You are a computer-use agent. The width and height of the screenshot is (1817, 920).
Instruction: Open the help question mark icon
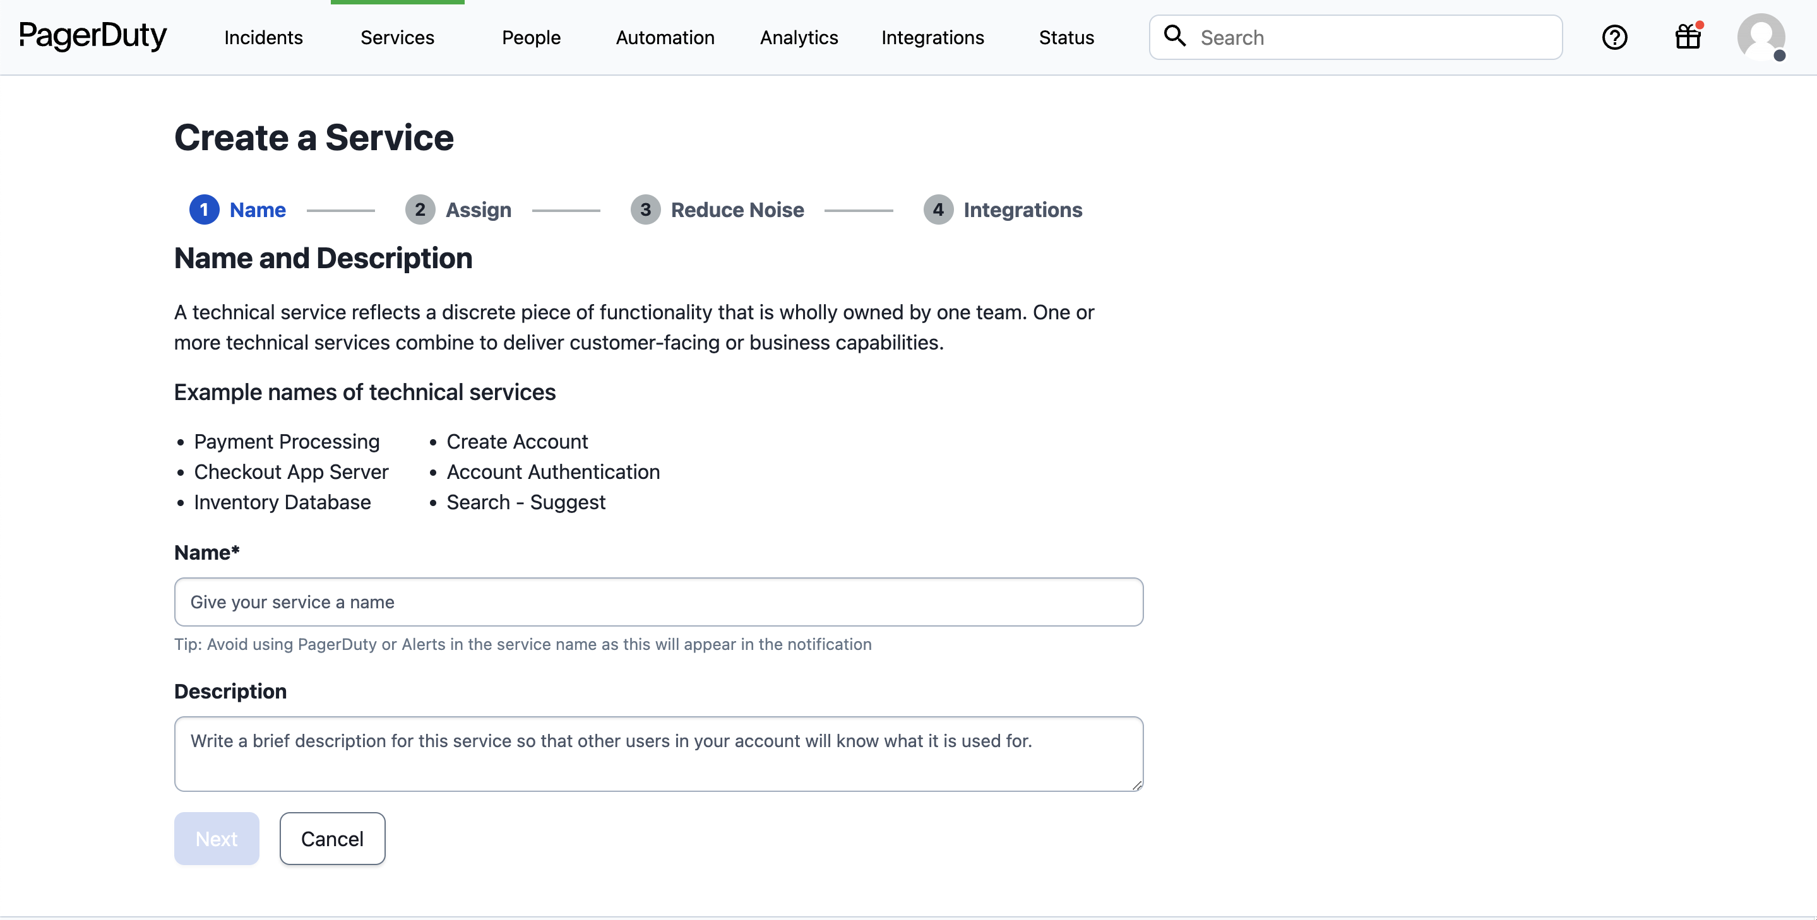1614,37
